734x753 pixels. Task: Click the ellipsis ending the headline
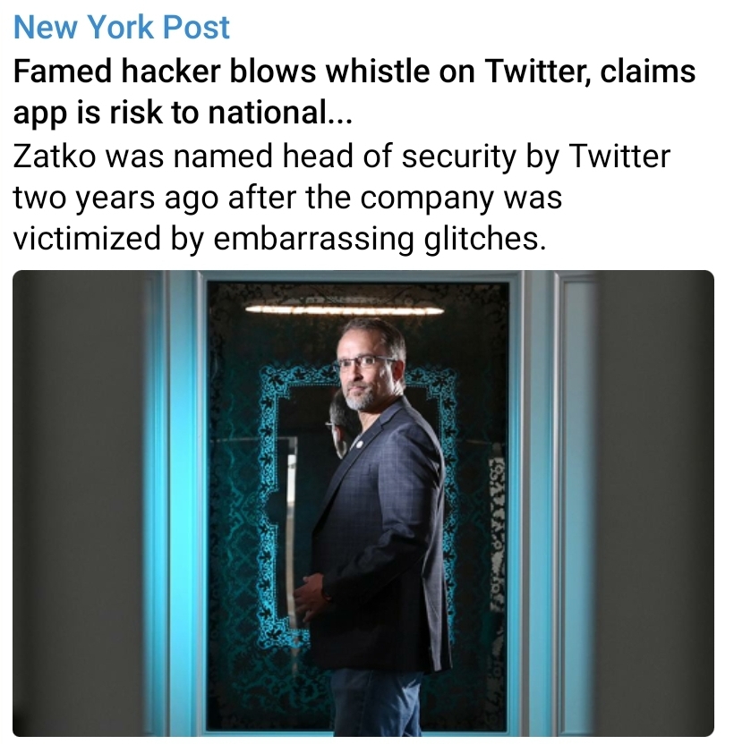coord(340,115)
